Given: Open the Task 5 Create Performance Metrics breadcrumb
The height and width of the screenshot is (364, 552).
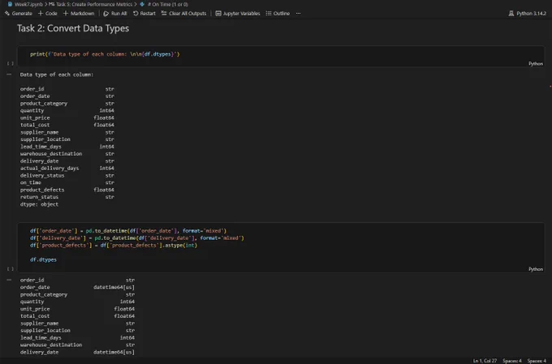Looking at the screenshot, I should pyautogui.click(x=90, y=4).
